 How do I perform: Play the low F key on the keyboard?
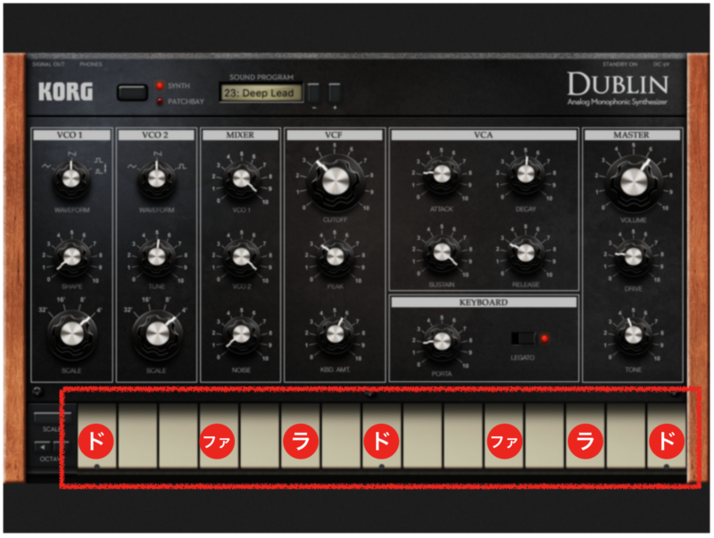coord(219,435)
